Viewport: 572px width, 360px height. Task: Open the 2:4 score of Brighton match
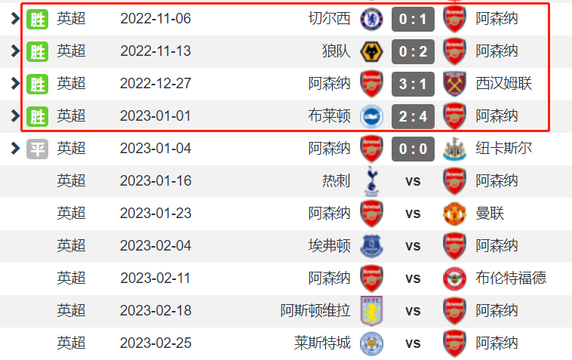pos(413,116)
